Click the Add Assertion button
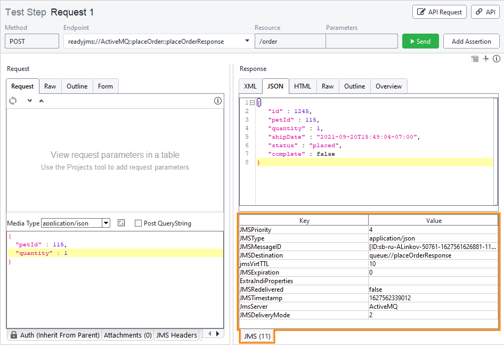The height and width of the screenshot is (345, 504). pyautogui.click(x=471, y=42)
